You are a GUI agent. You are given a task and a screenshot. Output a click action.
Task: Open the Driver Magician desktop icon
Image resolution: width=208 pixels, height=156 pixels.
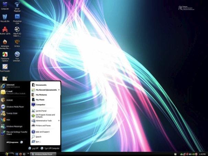coord(17,7)
